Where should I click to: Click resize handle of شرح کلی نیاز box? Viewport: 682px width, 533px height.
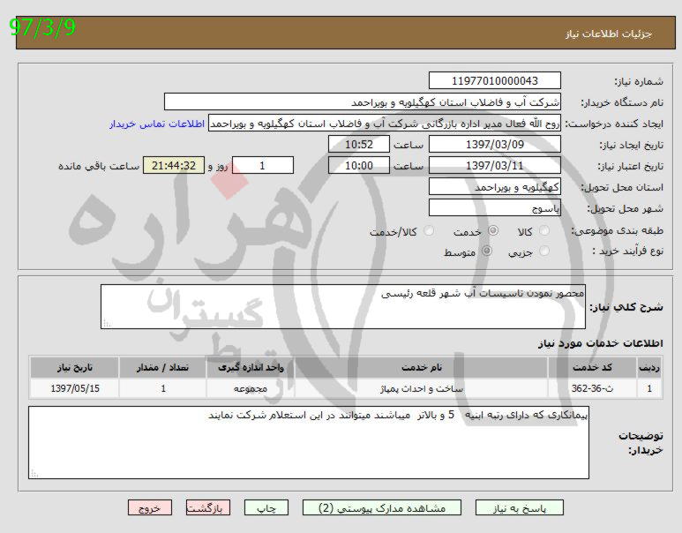107,323
